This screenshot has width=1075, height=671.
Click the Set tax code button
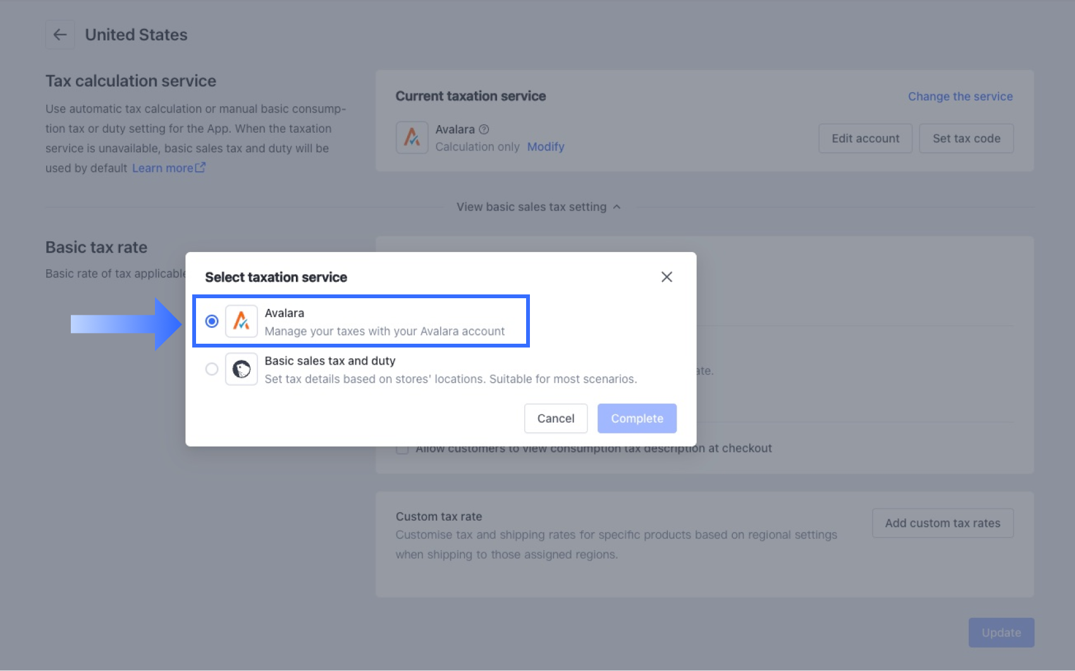tap(966, 138)
